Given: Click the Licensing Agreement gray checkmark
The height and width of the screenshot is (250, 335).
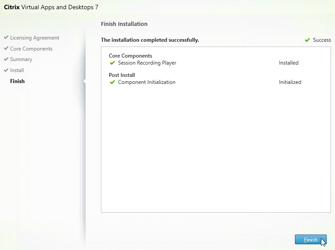Looking at the screenshot, I should (6, 37).
